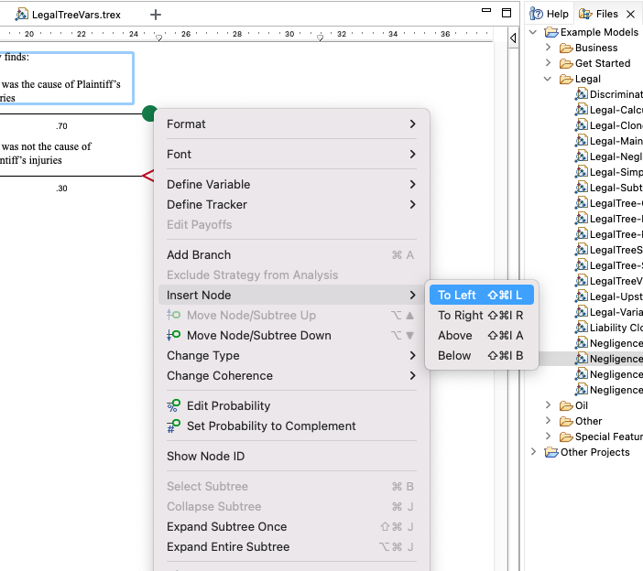Click the red terminal node triangle

148,176
